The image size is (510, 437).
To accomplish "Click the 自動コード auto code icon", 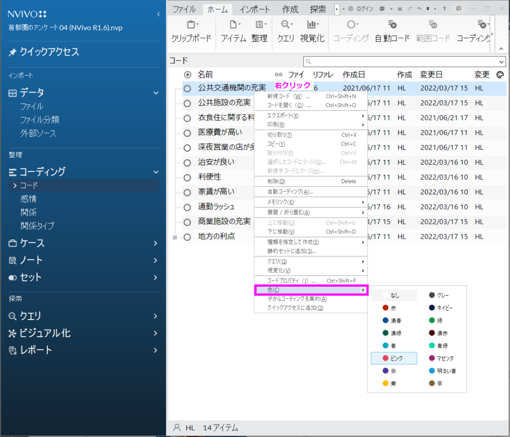I will (392, 24).
